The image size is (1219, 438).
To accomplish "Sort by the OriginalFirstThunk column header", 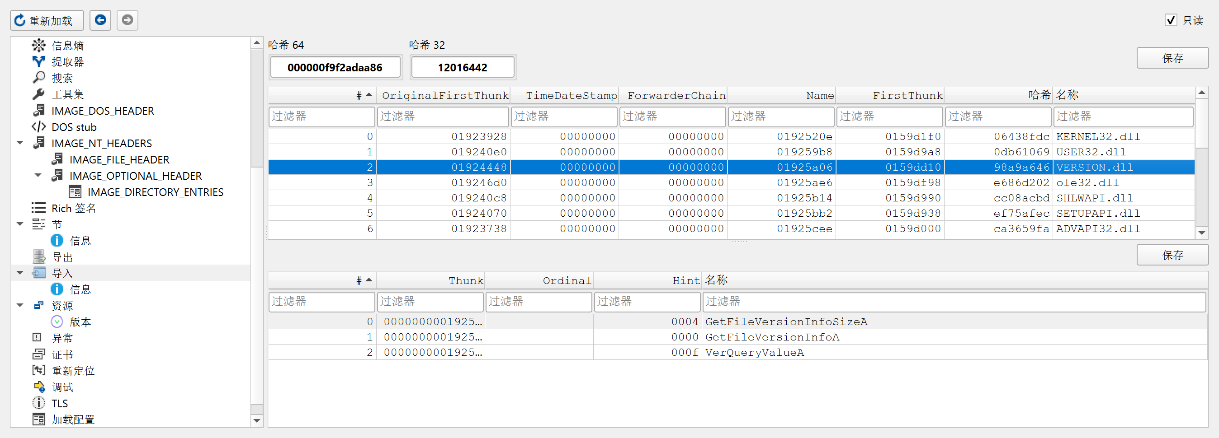I will tap(444, 95).
